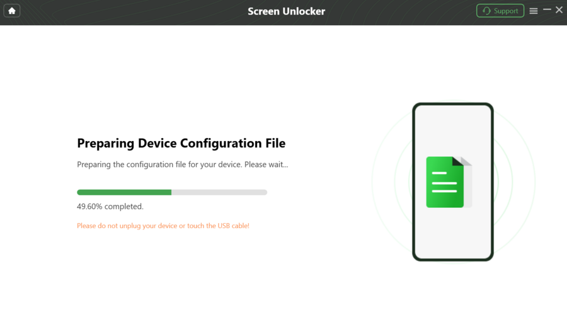Click the green document icon on phone
This screenshot has height=334, width=567.
pyautogui.click(x=445, y=182)
